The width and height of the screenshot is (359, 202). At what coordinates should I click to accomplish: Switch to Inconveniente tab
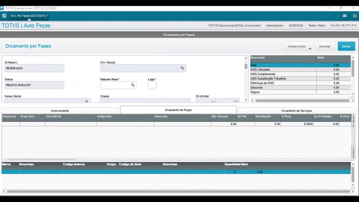pos(60,110)
